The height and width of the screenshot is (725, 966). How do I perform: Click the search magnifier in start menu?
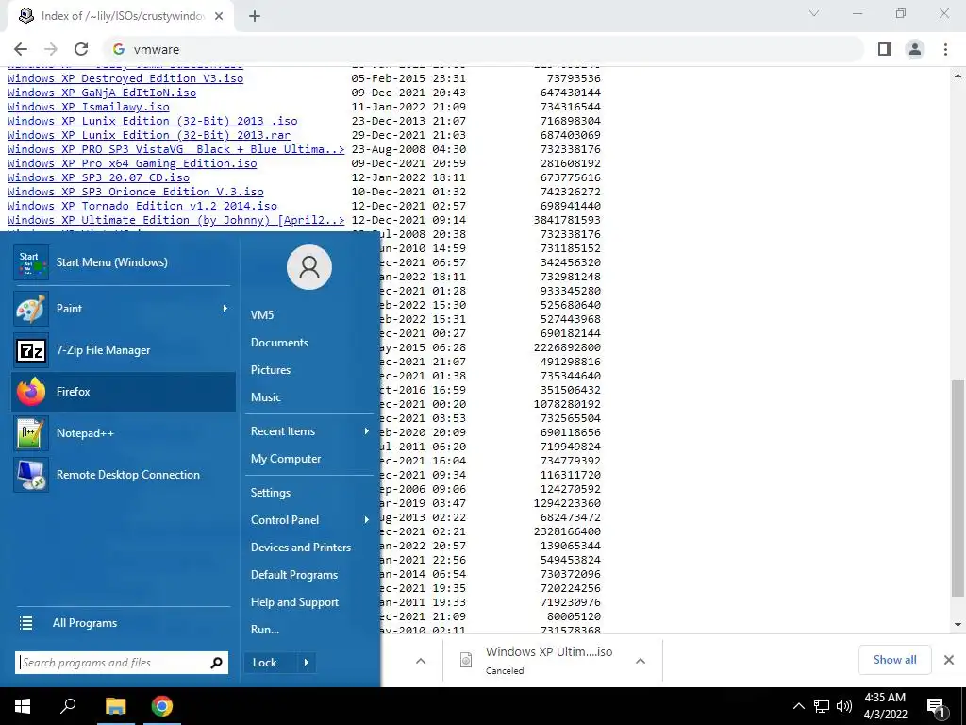tap(216, 663)
